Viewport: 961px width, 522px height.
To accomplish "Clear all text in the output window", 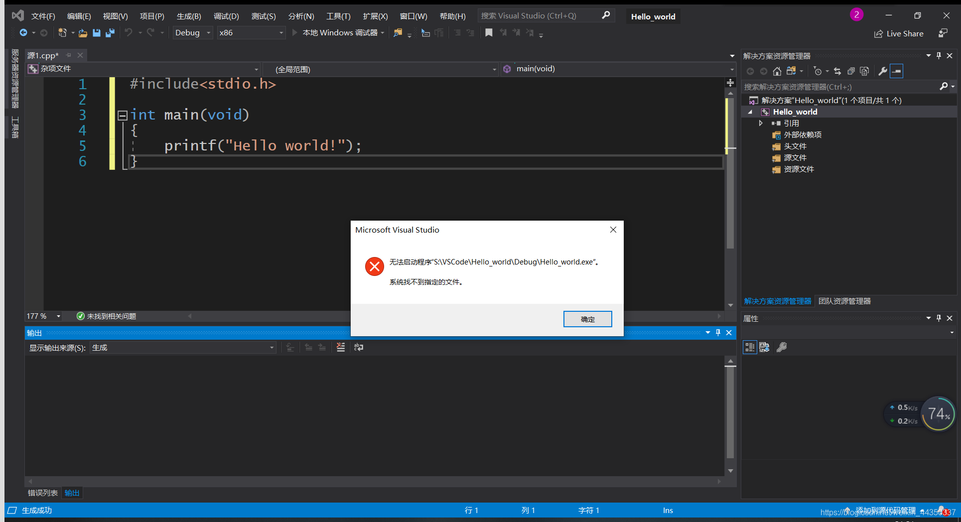I will point(340,347).
